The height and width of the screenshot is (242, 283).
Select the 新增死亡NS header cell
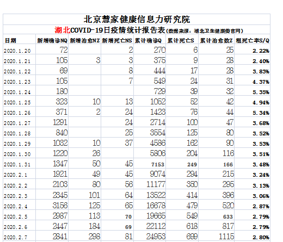[x=117, y=40]
